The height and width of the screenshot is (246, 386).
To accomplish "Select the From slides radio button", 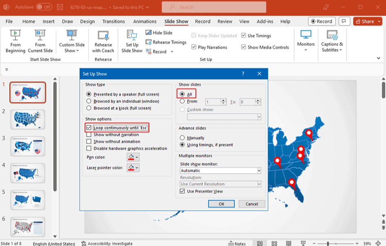I will [x=182, y=101].
